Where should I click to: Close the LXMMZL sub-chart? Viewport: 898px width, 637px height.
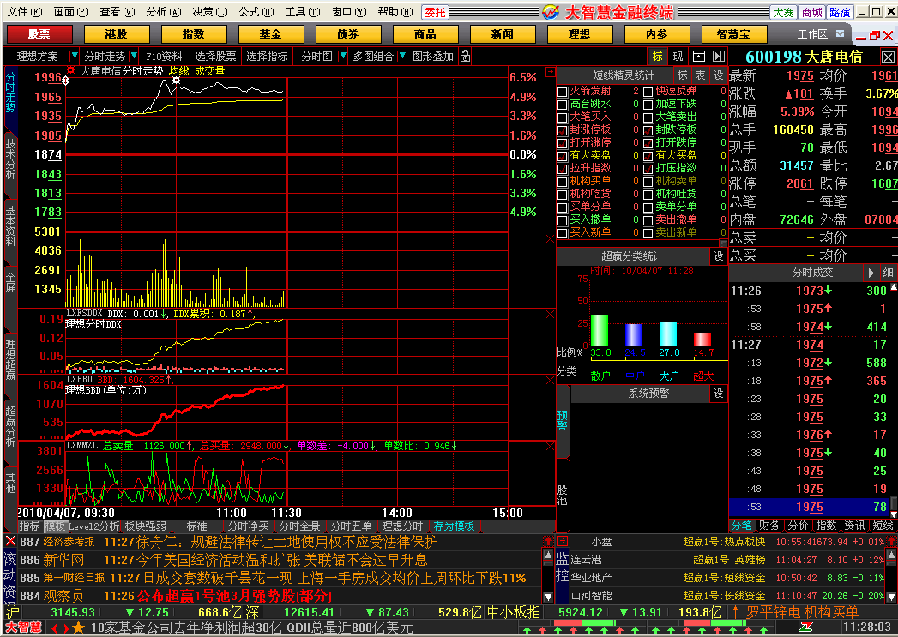coord(550,446)
